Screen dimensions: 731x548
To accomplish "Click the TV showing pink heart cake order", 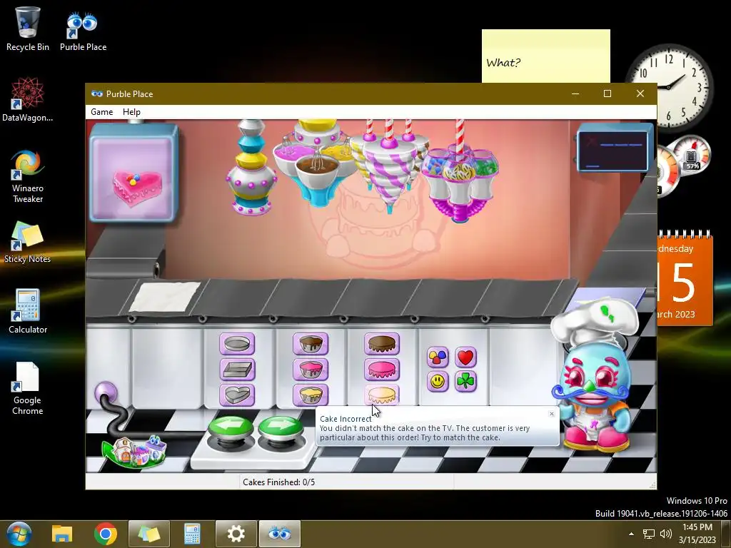I will (134, 173).
